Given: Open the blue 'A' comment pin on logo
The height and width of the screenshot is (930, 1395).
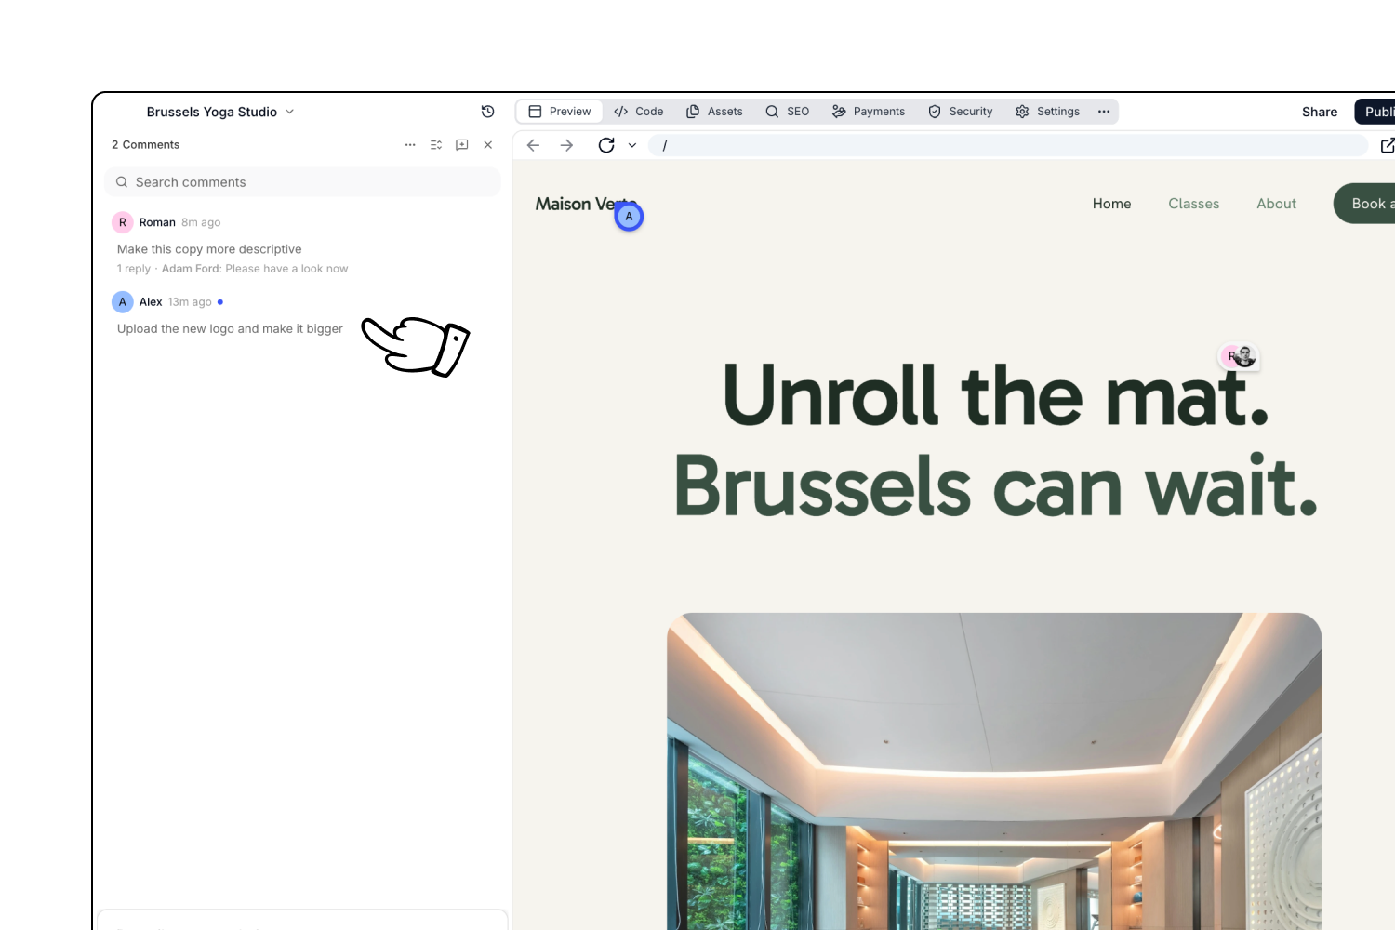Looking at the screenshot, I should (629, 217).
